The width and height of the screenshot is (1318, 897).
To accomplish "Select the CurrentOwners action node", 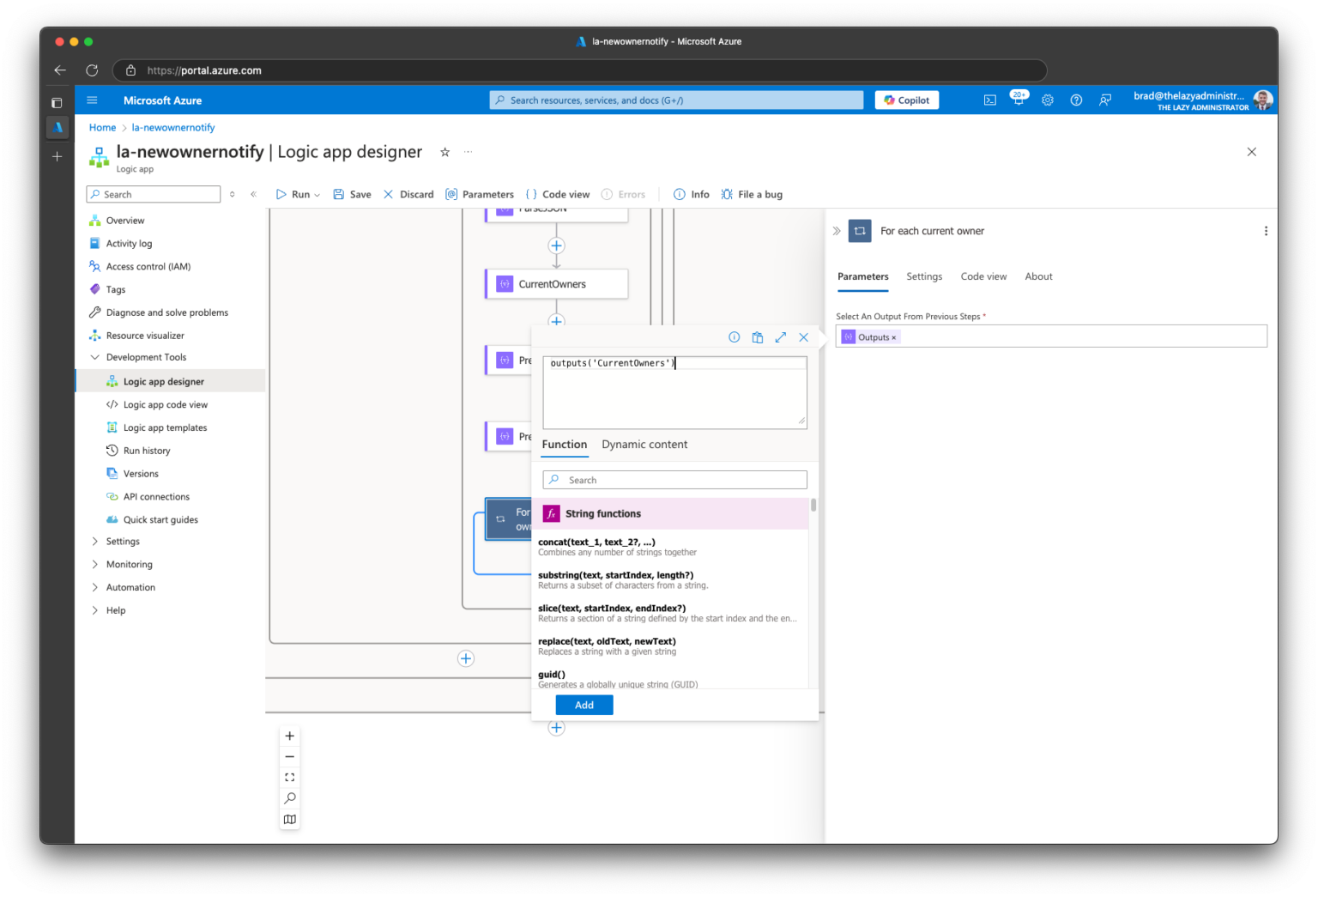I will tap(556, 284).
